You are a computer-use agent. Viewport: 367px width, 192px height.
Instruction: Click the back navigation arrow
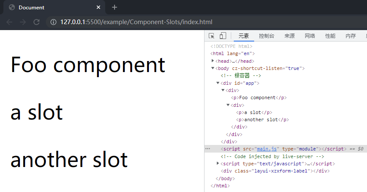(x=9, y=22)
